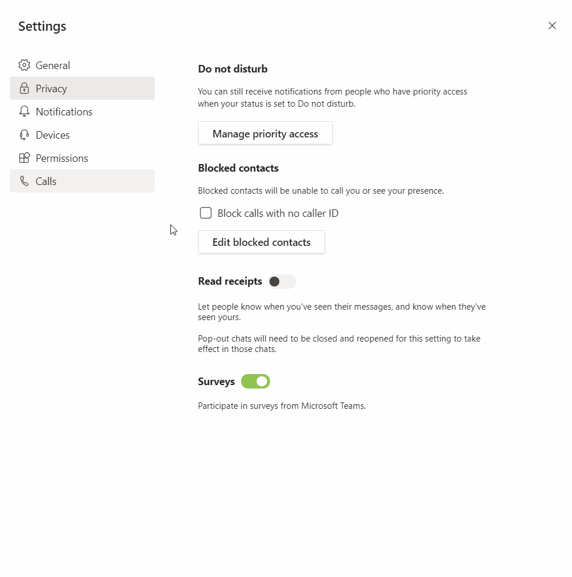Click the General gear icon
Image resolution: width=572 pixels, height=577 pixels.
tap(24, 65)
